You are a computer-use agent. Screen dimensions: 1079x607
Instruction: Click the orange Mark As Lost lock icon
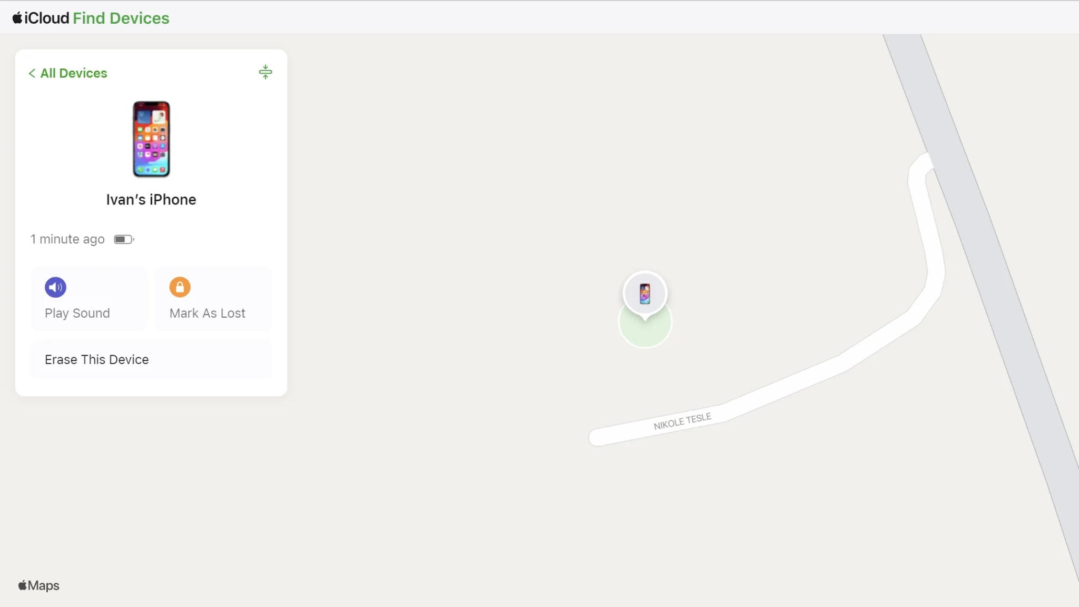[180, 287]
